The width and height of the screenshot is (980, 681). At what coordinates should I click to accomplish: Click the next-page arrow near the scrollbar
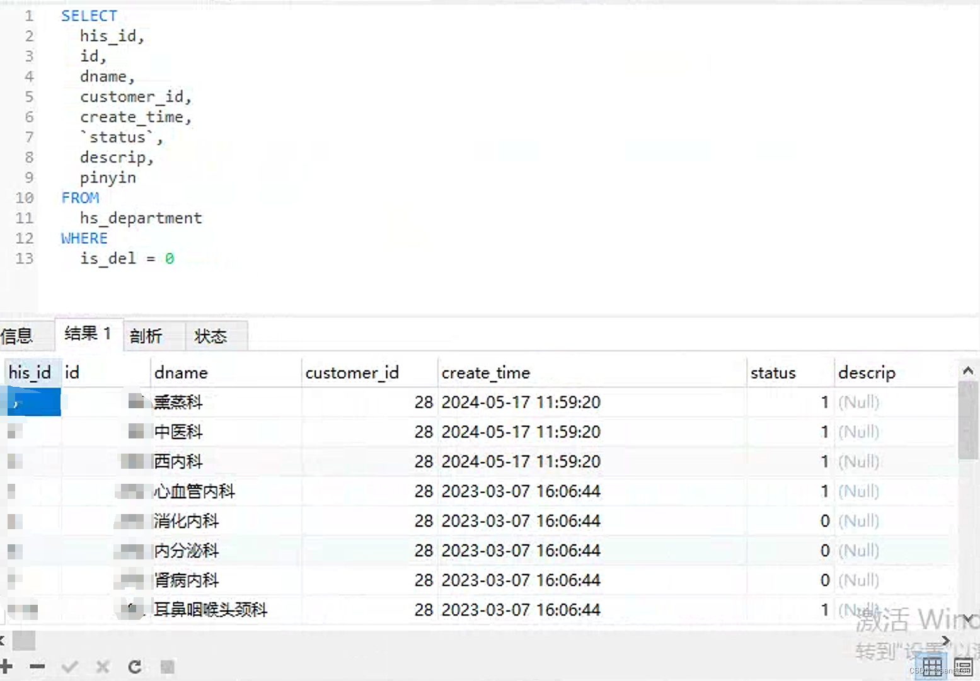point(945,640)
